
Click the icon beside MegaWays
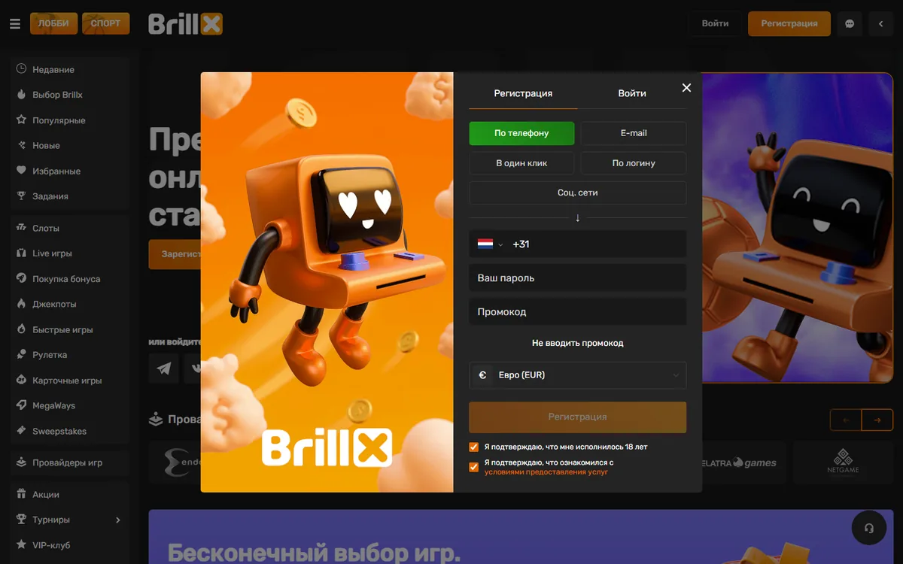point(21,405)
